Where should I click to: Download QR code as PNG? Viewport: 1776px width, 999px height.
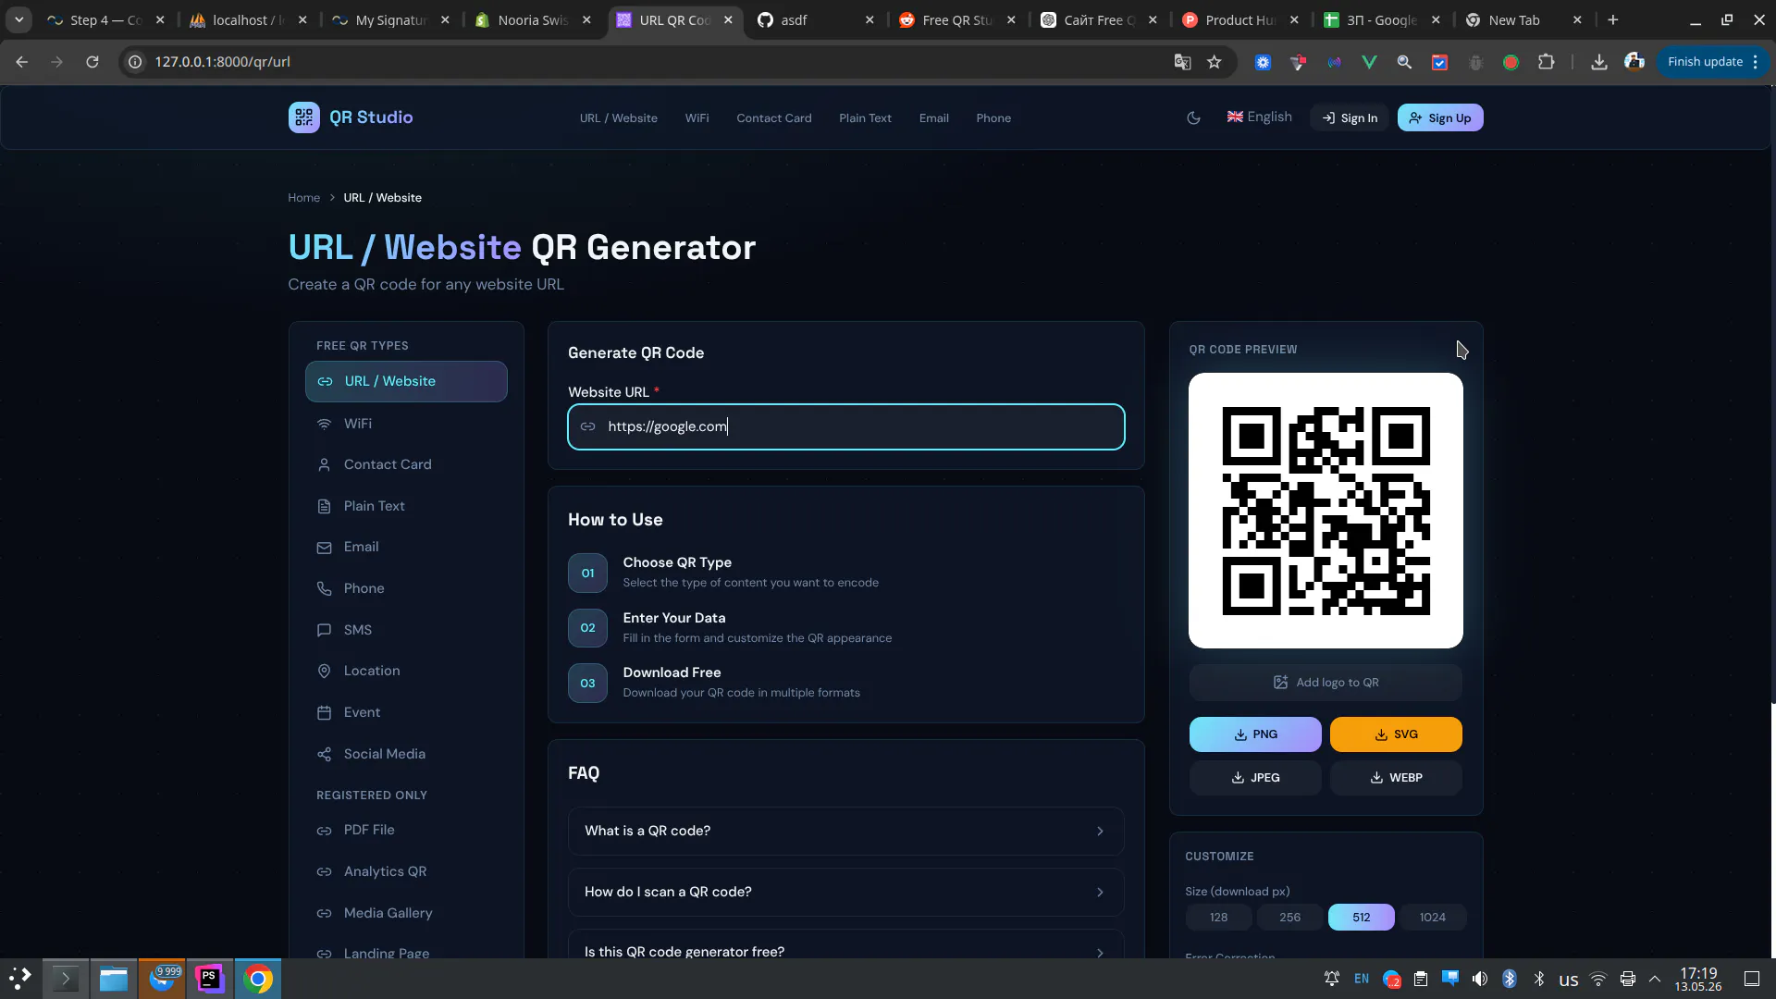[x=1255, y=734]
